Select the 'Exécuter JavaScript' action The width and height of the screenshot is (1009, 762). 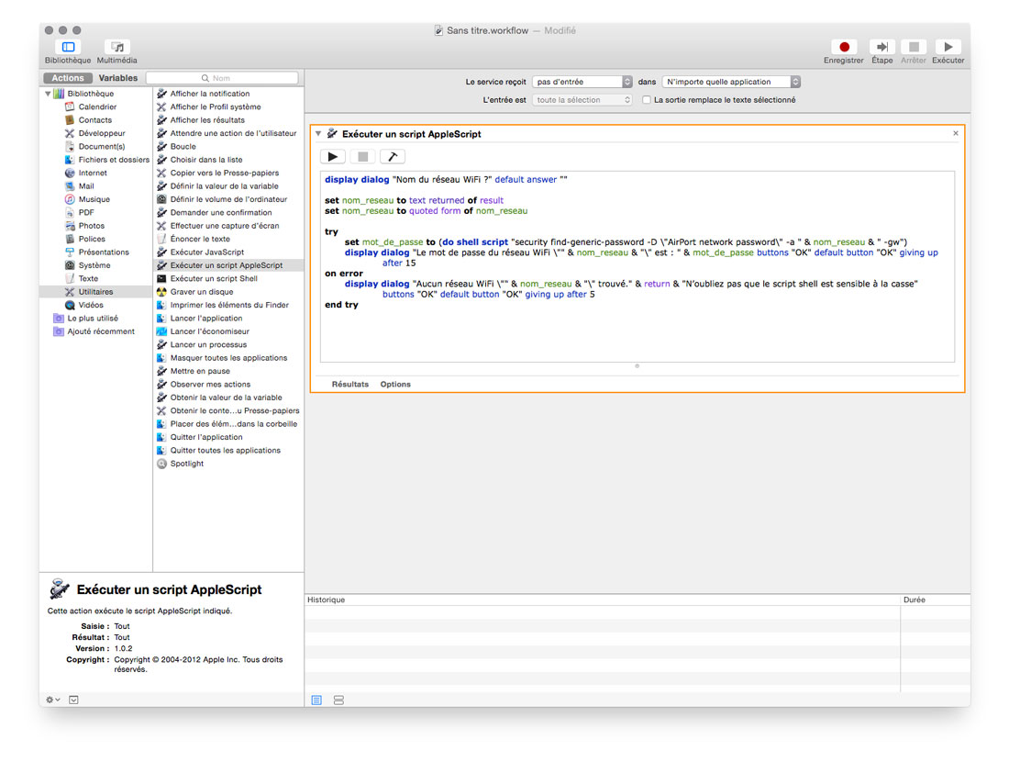point(207,252)
